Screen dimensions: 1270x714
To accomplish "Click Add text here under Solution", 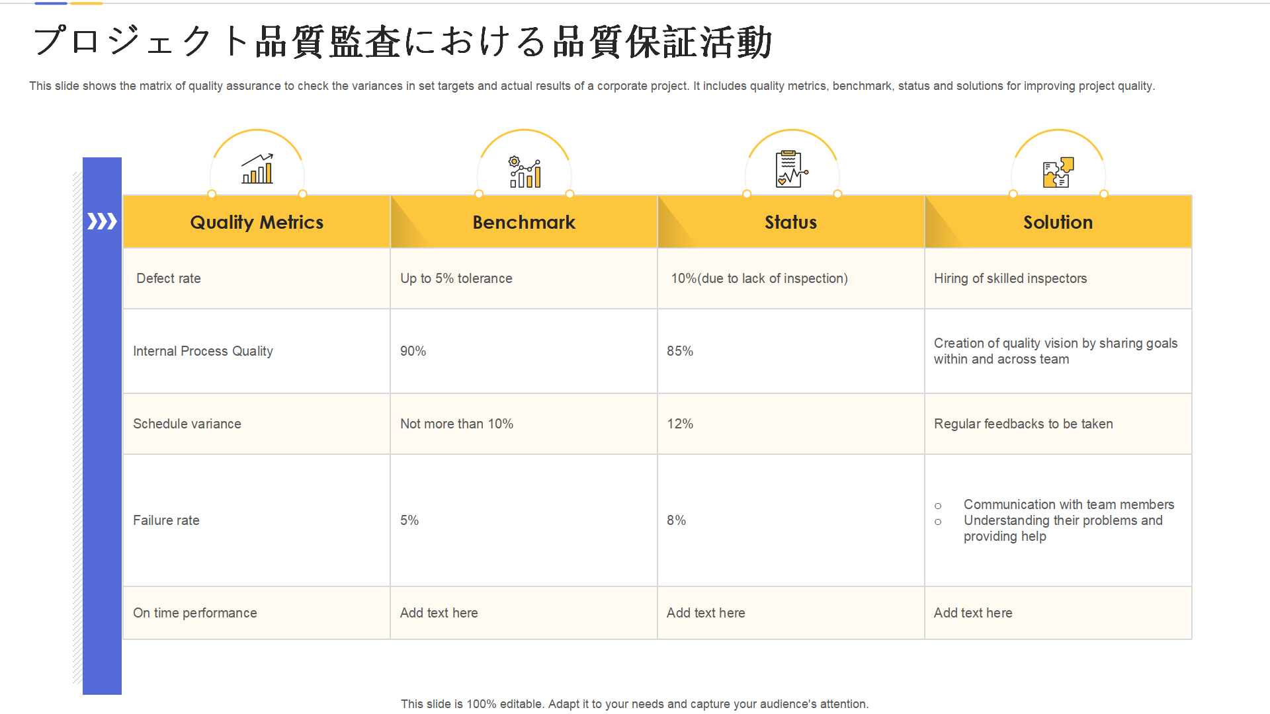I will click(x=973, y=613).
